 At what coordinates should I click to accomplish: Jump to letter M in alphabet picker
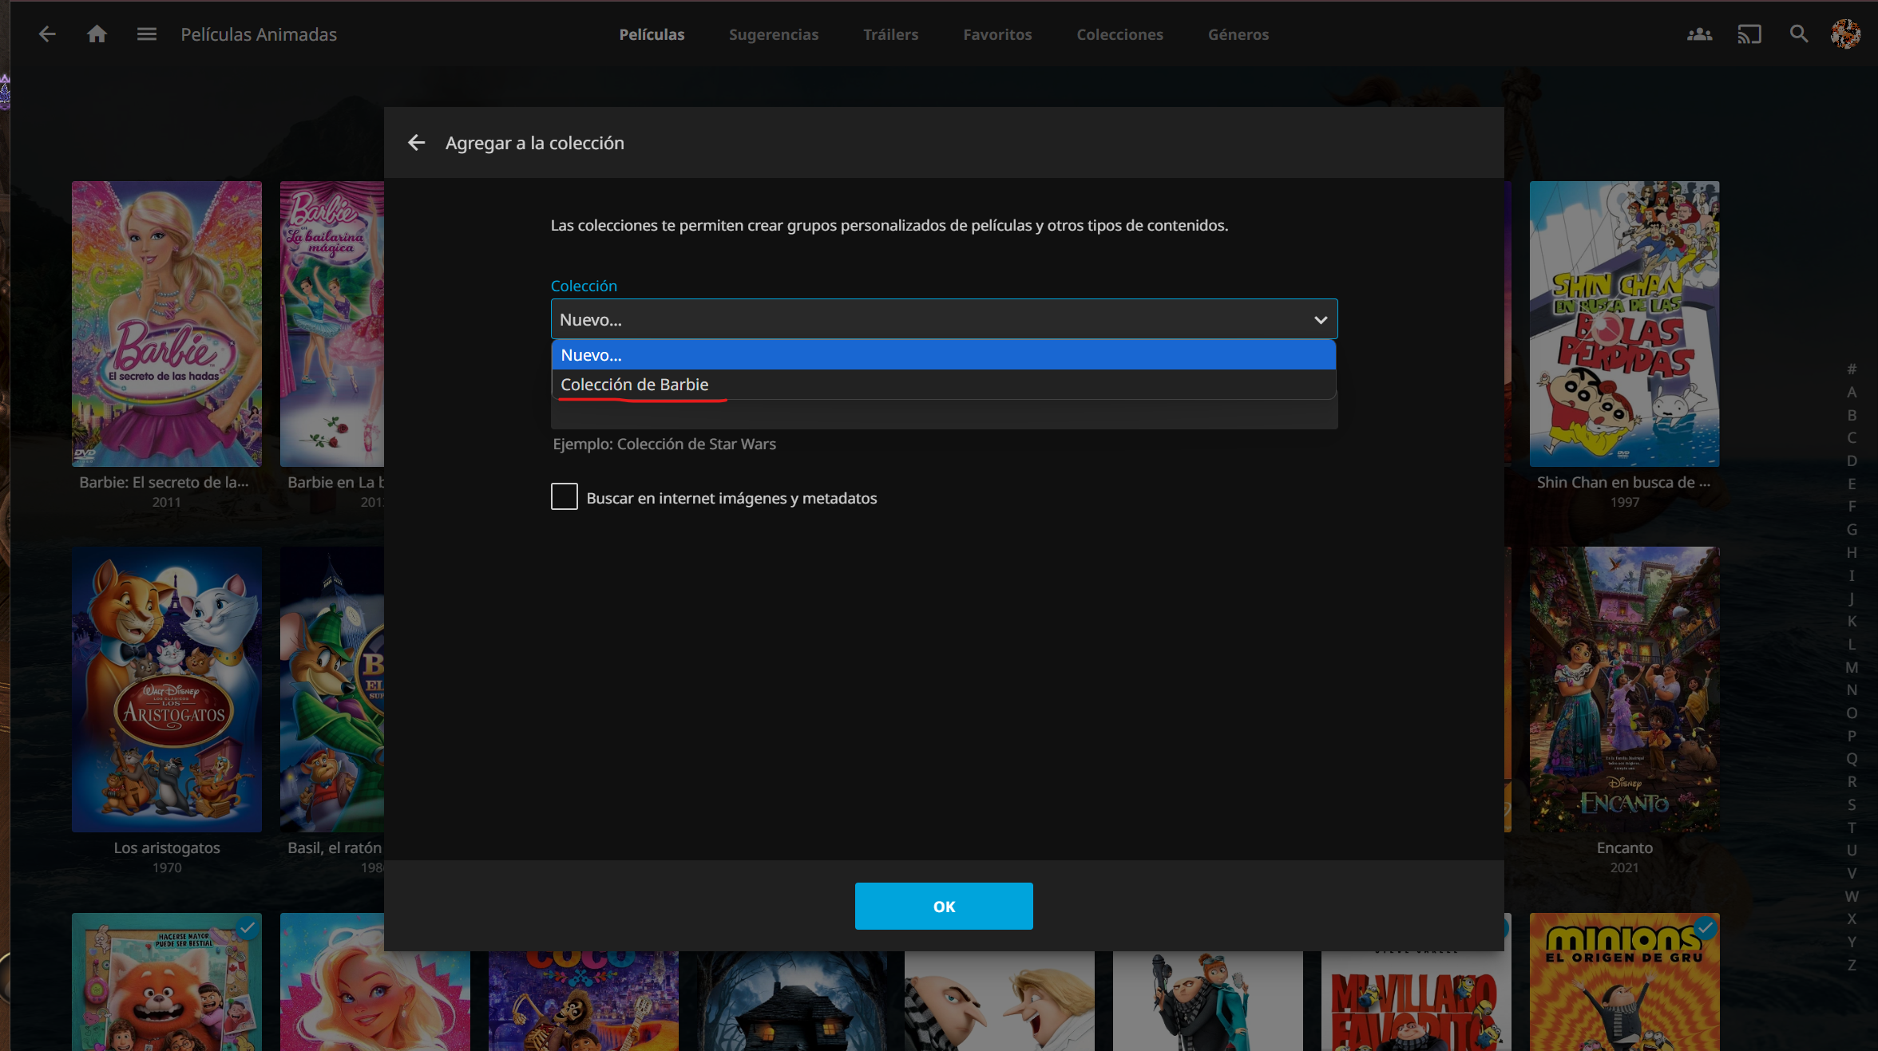[x=1852, y=667]
